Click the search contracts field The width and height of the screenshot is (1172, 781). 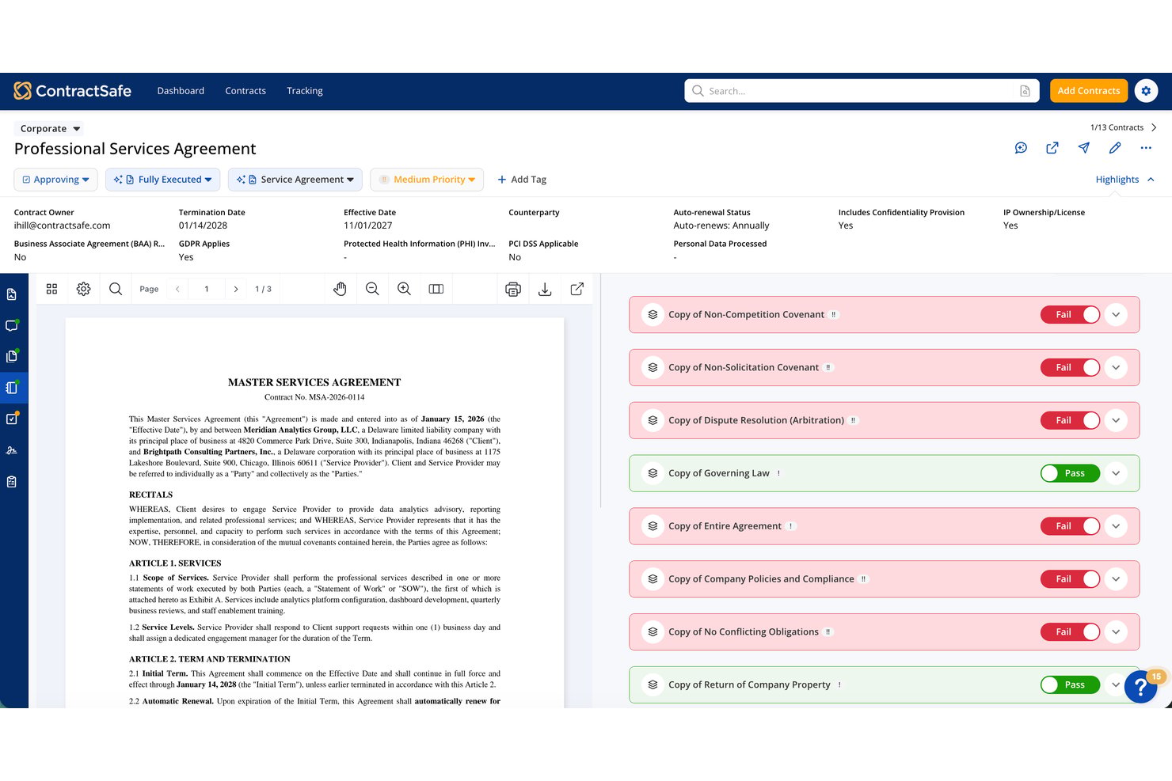tap(863, 91)
